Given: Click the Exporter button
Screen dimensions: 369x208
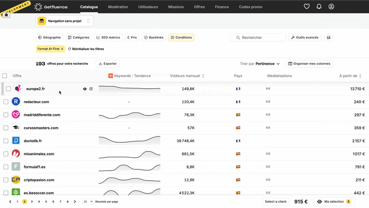Looking at the screenshot, I should (108, 64).
